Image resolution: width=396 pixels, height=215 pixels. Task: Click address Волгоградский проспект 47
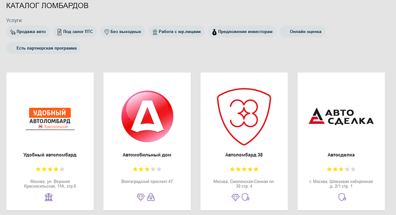(147, 182)
